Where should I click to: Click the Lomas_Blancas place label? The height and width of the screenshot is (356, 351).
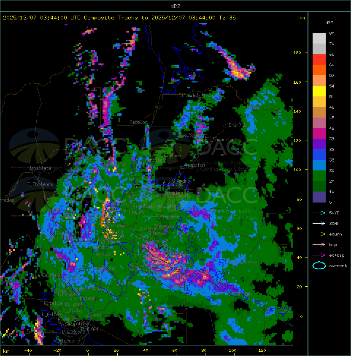pos(242,262)
